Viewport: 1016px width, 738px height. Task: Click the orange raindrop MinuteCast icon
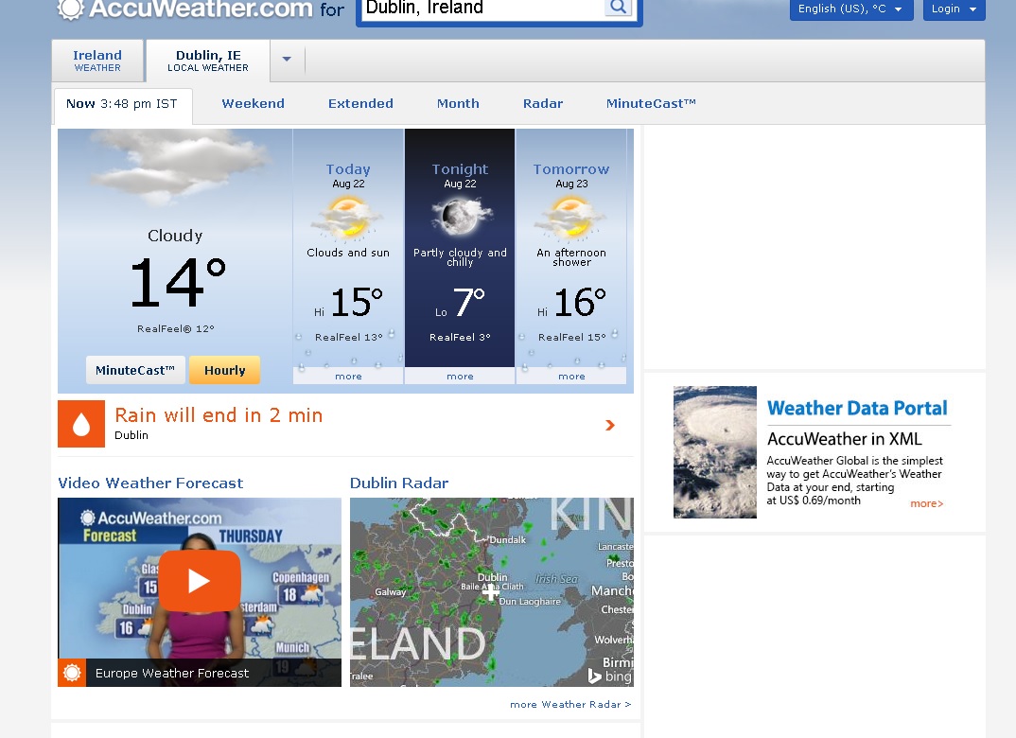(81, 424)
